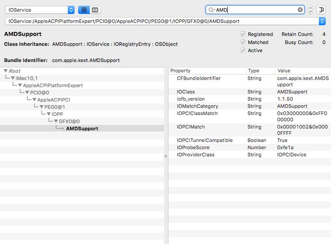Select the IOClass property row

tap(250, 92)
